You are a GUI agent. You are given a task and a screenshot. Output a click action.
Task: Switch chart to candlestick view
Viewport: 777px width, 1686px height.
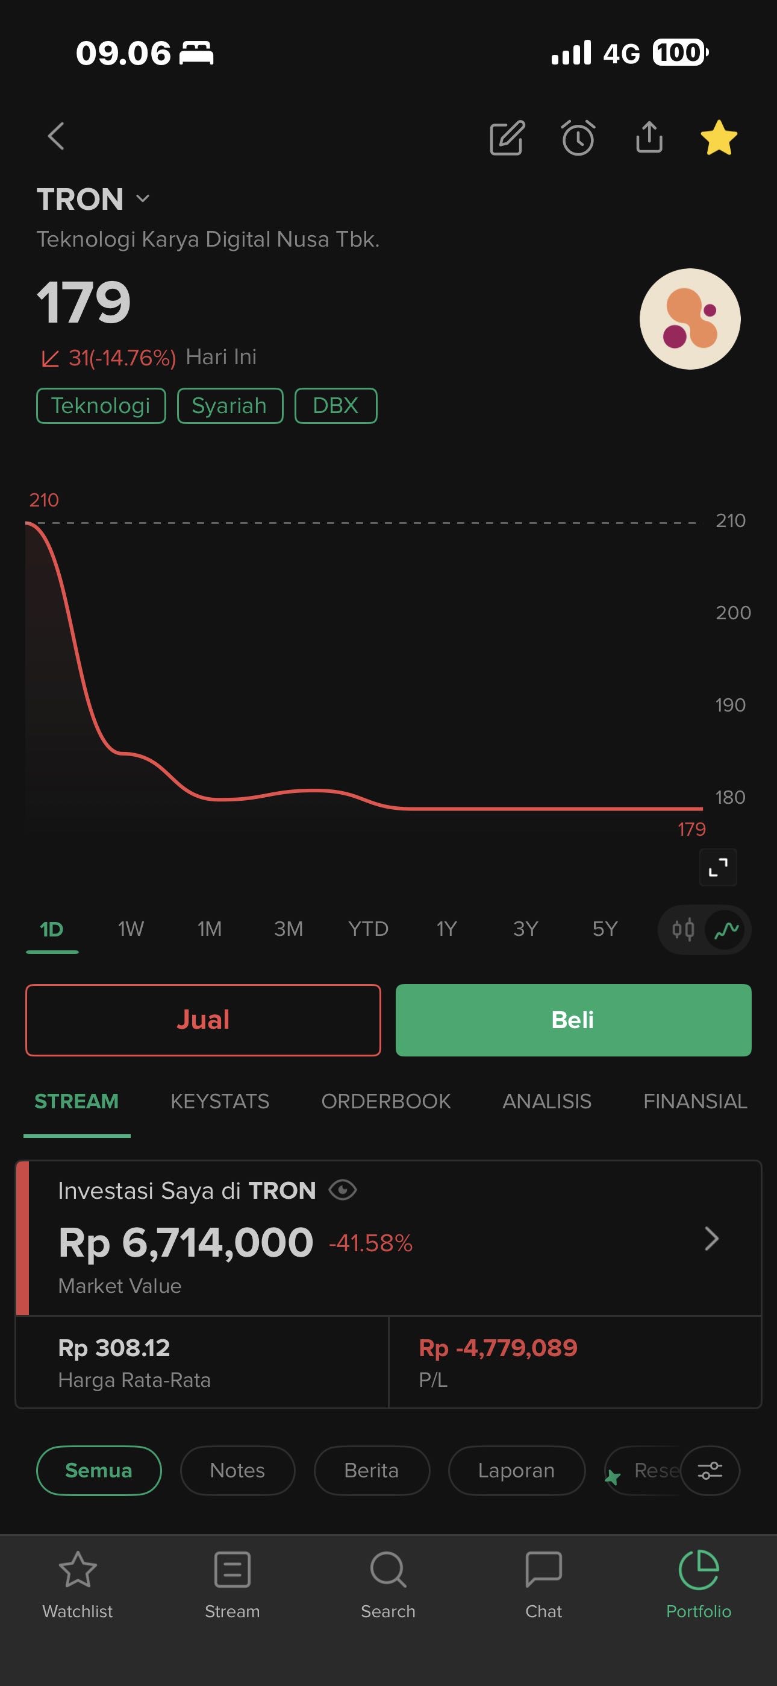(x=683, y=929)
